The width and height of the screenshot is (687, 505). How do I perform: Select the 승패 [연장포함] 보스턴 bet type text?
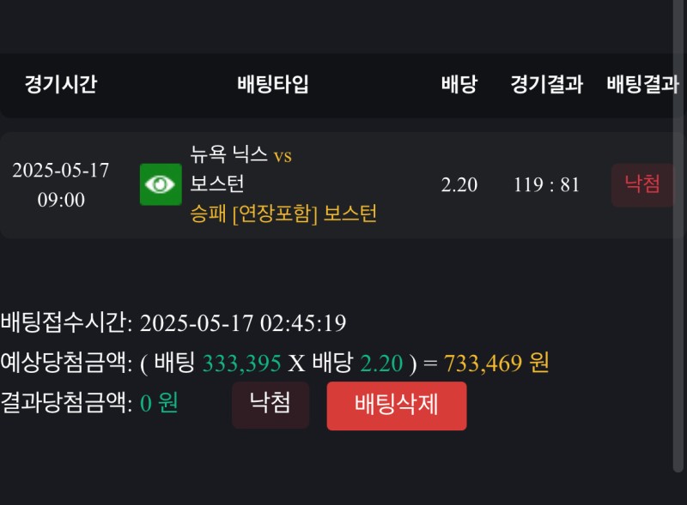(283, 213)
